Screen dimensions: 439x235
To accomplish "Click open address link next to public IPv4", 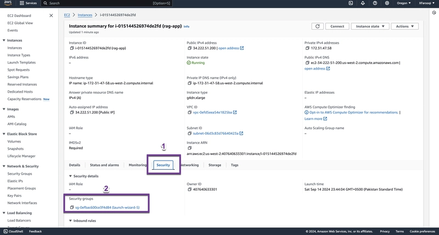I will tap(229, 48).
